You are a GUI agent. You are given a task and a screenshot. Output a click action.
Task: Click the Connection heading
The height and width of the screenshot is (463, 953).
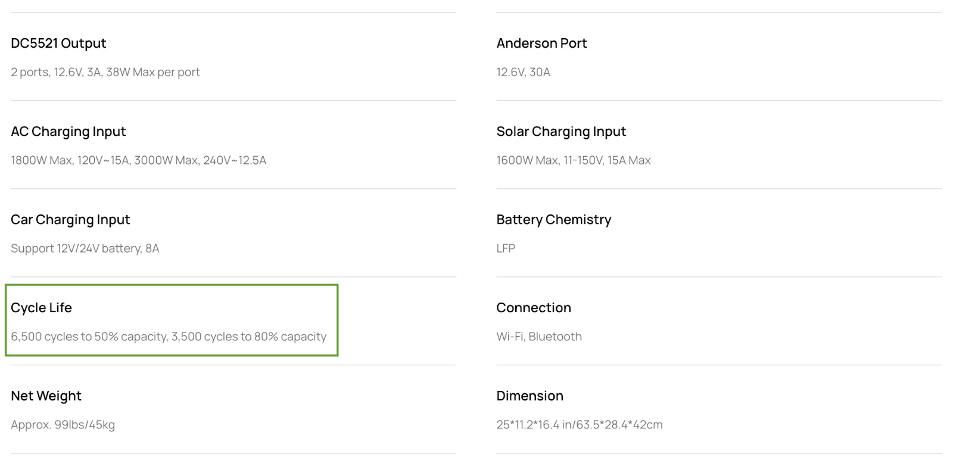point(534,308)
